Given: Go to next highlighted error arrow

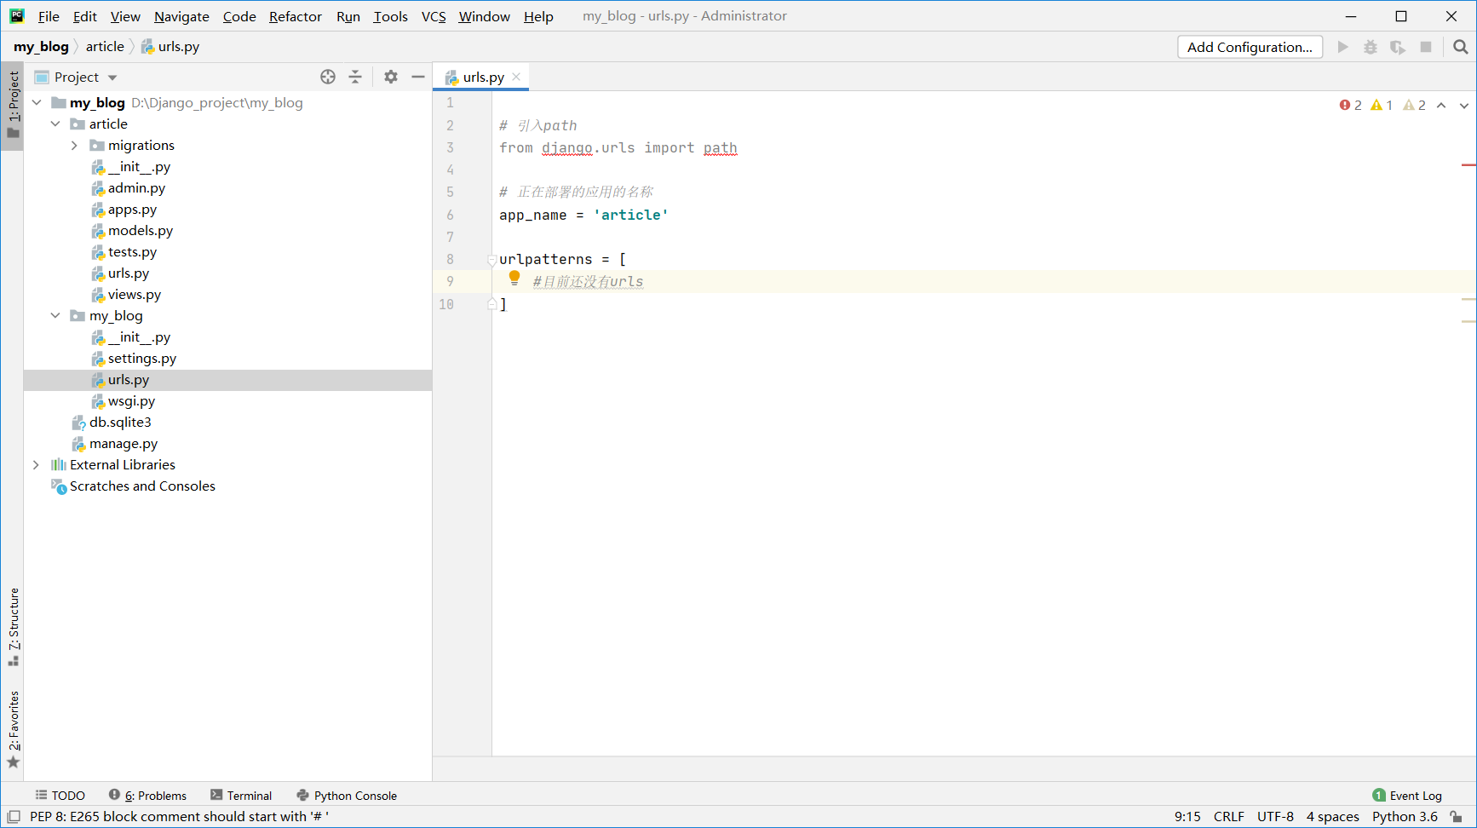Looking at the screenshot, I should click(1464, 105).
